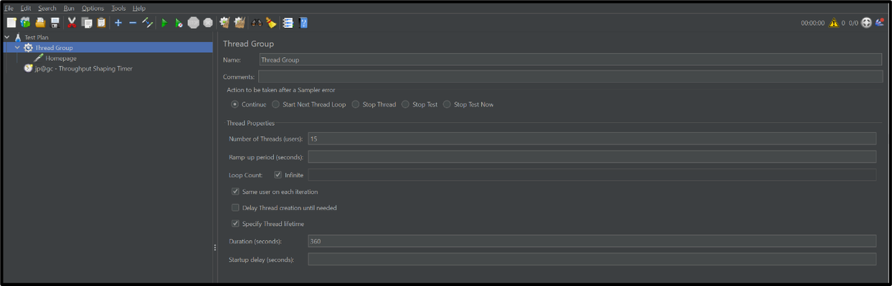The width and height of the screenshot is (892, 286).
Task: Open the Run menu
Action: click(x=69, y=8)
